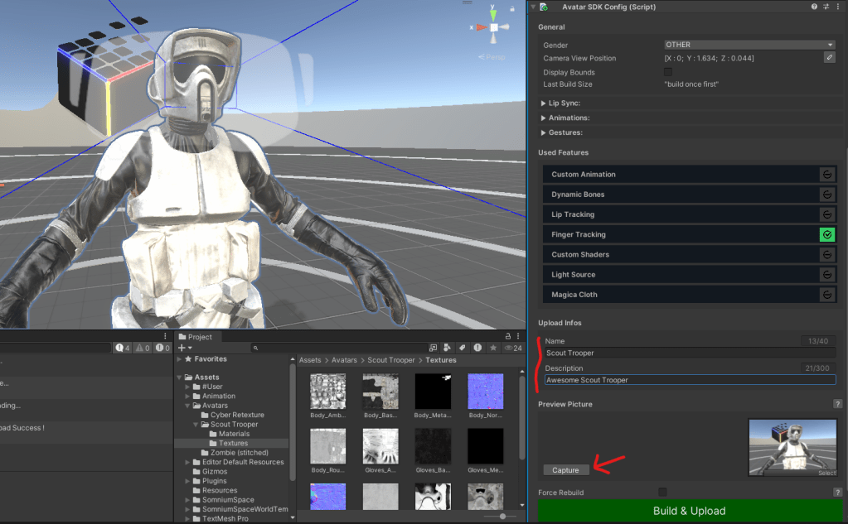Open the Gender dropdown
Screen dimensions: 848x524
point(749,45)
